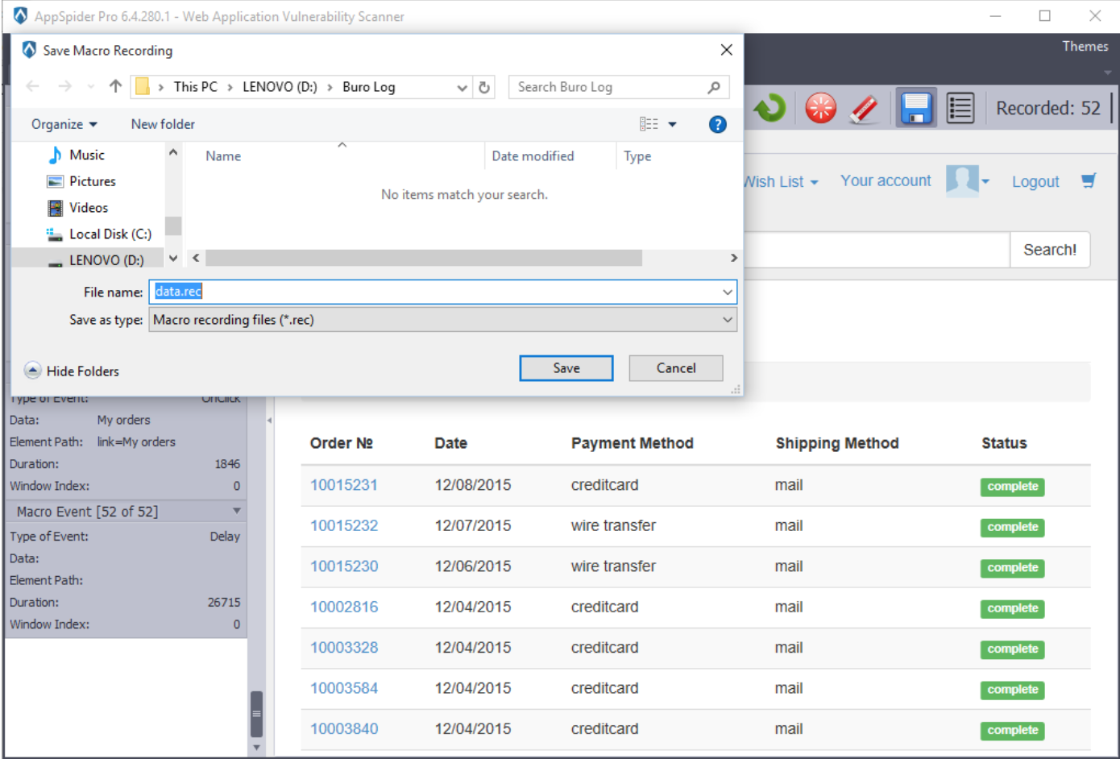Sort by the Name column header
Viewport: 1120px width, 759px height.
click(223, 156)
